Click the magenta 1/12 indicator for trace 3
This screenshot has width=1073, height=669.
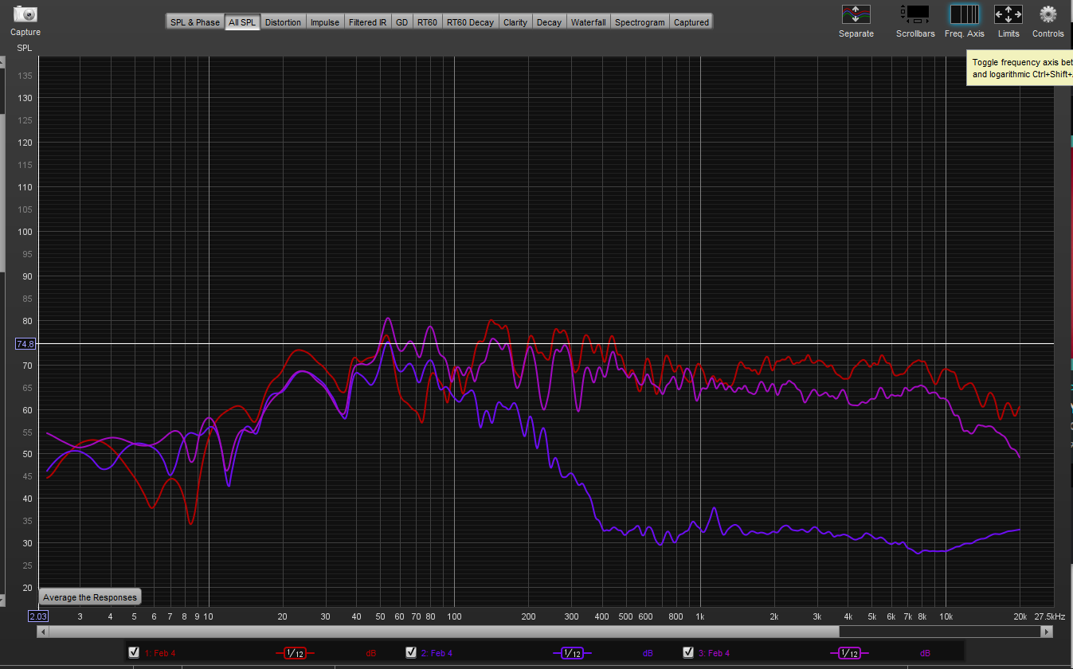point(849,653)
